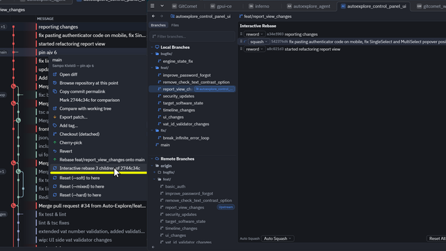
Task: Select the engine_state_fix branch
Action: coord(178,61)
